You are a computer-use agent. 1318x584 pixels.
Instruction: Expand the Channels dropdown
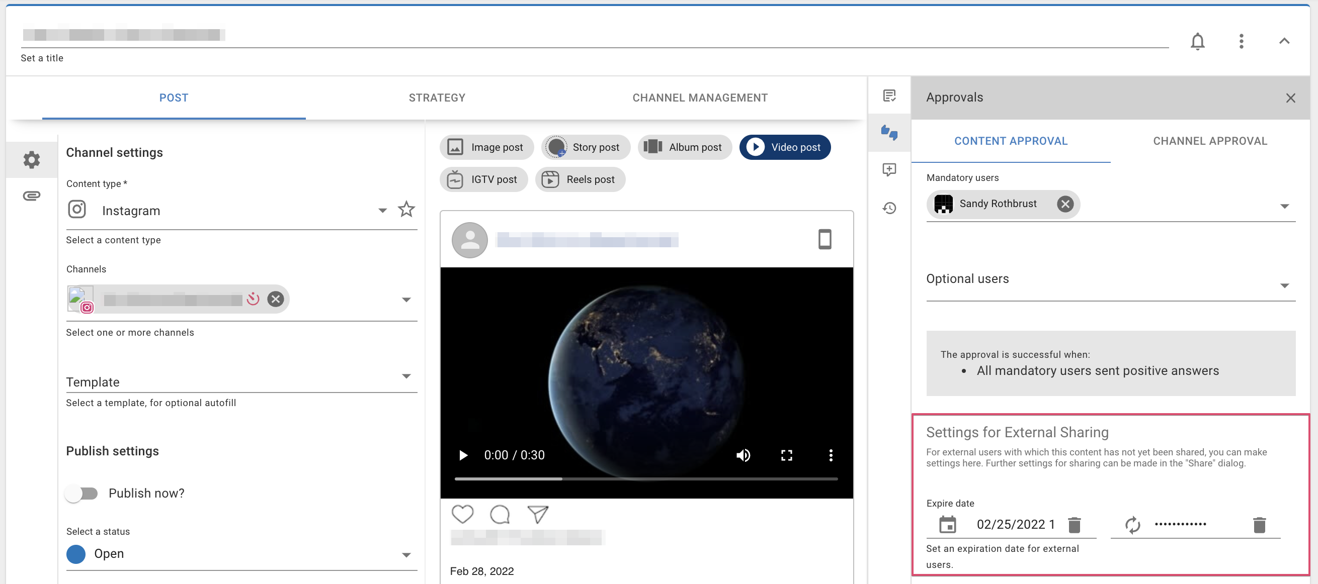point(406,300)
